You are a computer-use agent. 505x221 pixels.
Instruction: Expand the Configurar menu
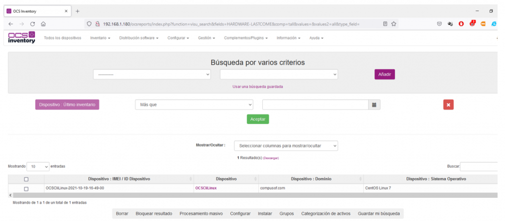tap(178, 38)
